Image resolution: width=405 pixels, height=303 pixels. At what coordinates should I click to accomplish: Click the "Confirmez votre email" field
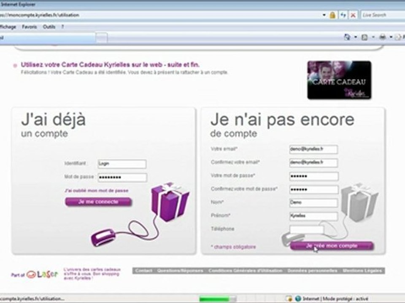pos(313,162)
